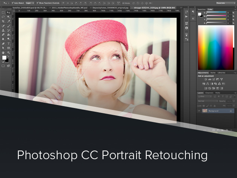The width and height of the screenshot is (237, 178).
Task: Open the Layers panel flyout menu
Action: (x=235, y=93)
